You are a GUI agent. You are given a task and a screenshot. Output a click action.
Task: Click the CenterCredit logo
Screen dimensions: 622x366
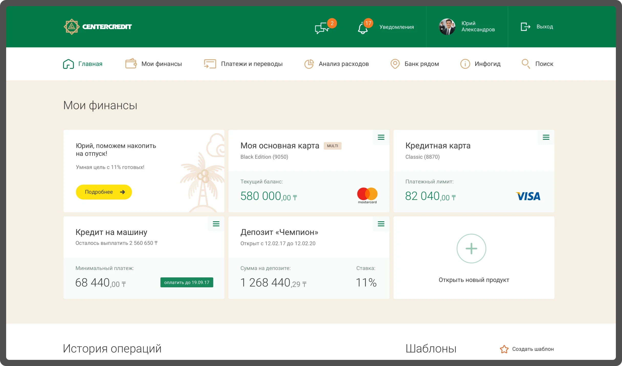(x=97, y=27)
